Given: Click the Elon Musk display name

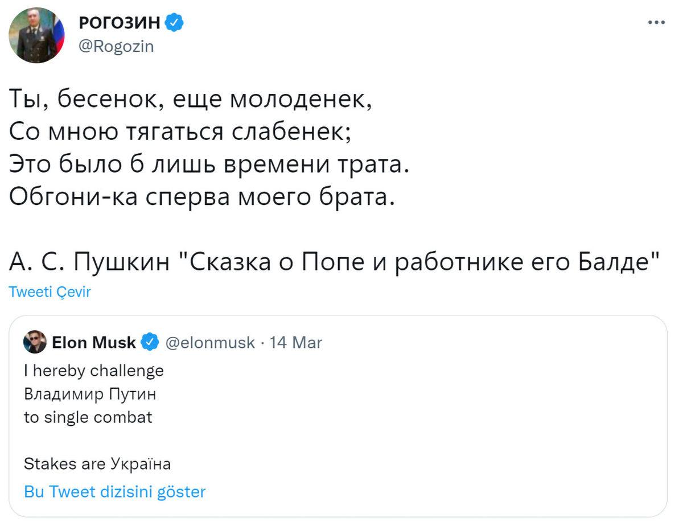Looking at the screenshot, I should 94,342.
